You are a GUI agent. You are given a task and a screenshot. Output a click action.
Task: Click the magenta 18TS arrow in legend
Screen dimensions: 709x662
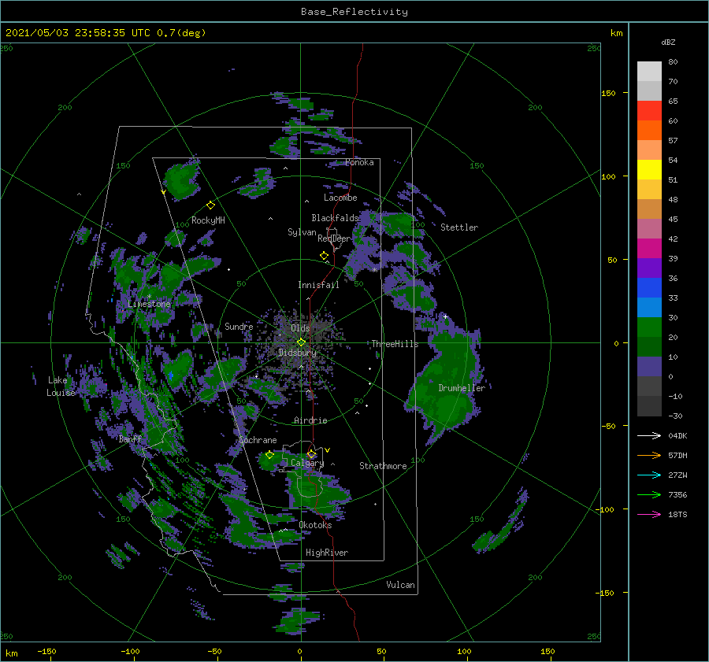coord(649,514)
